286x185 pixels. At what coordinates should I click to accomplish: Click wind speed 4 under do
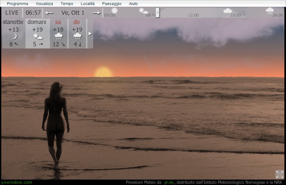coord(75,44)
